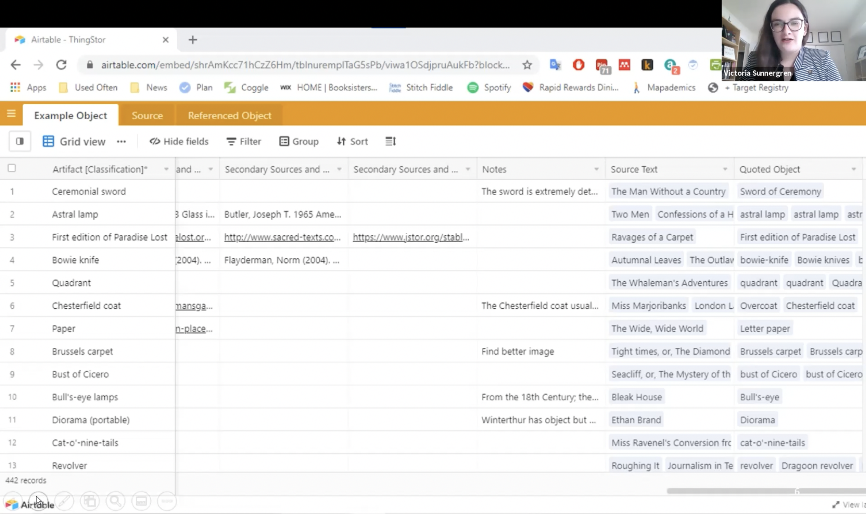The width and height of the screenshot is (866, 514).
Task: Check the select-all records checkbox
Action: (12, 168)
